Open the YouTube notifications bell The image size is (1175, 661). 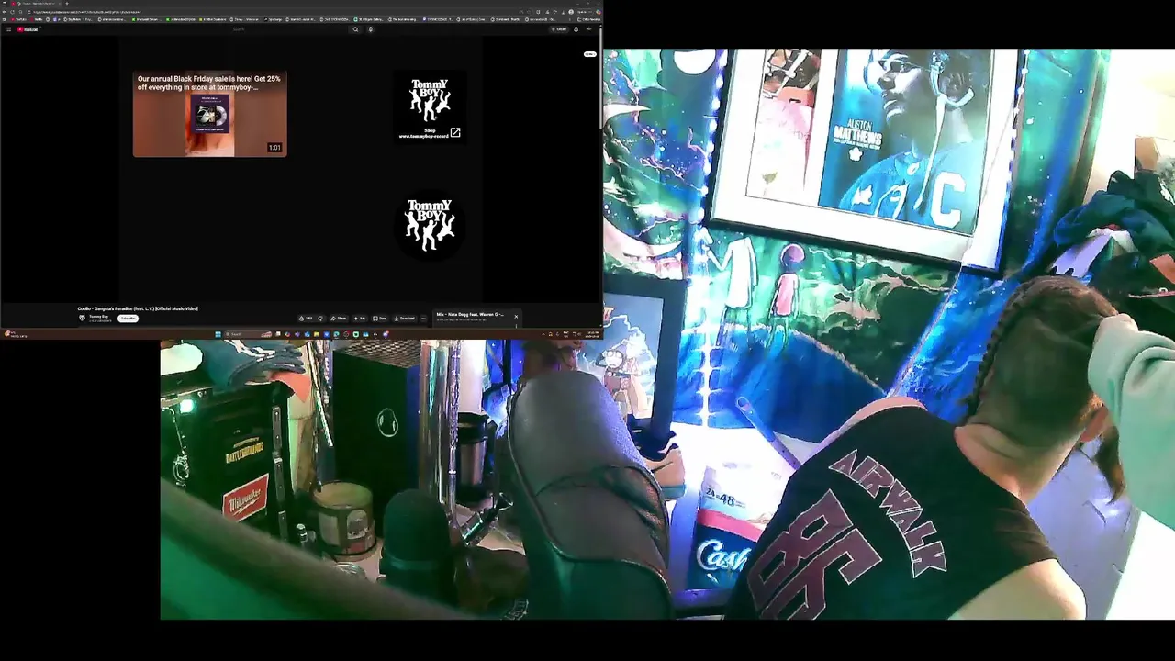pyautogui.click(x=576, y=29)
